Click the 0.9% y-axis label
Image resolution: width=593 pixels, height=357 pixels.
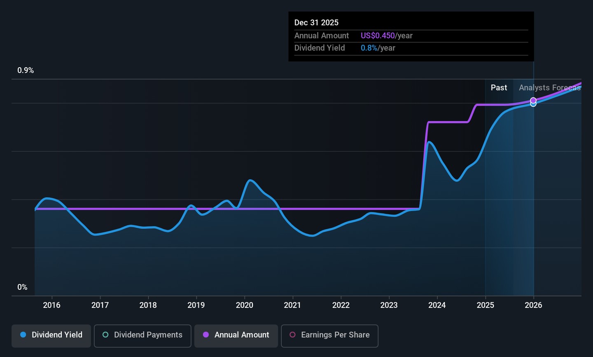(x=26, y=70)
